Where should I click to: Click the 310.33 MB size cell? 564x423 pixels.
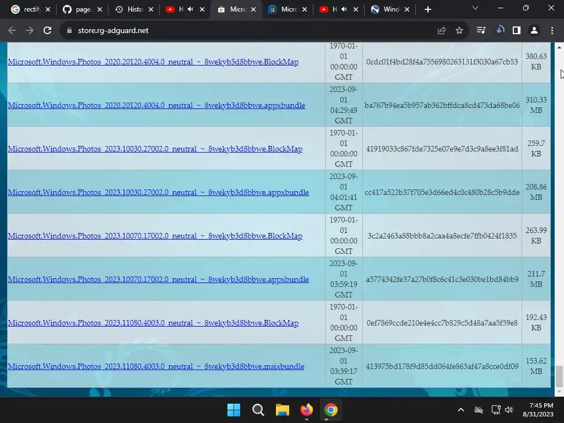point(536,105)
